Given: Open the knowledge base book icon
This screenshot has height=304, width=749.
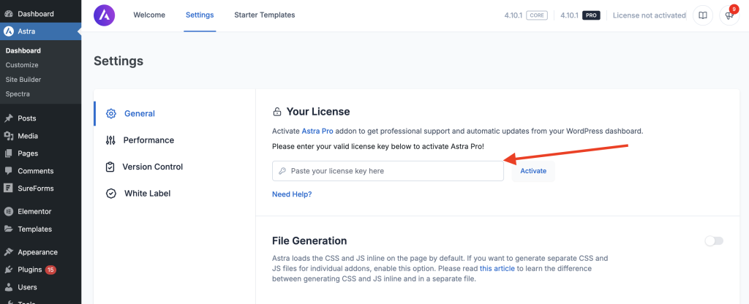Looking at the screenshot, I should (x=702, y=15).
